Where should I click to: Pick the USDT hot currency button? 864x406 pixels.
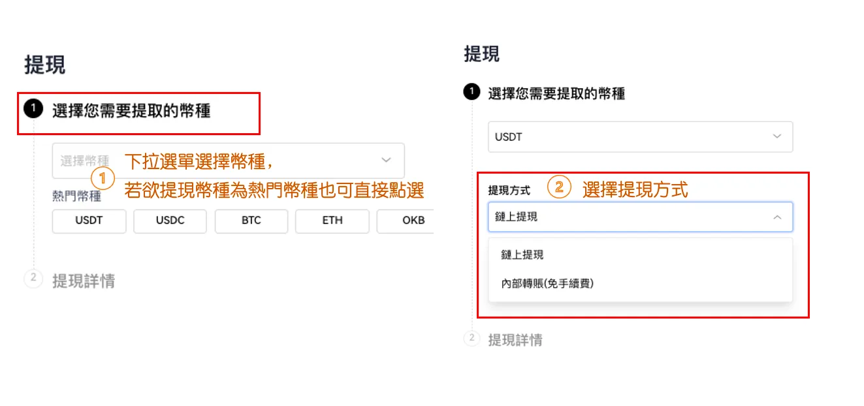tap(89, 221)
